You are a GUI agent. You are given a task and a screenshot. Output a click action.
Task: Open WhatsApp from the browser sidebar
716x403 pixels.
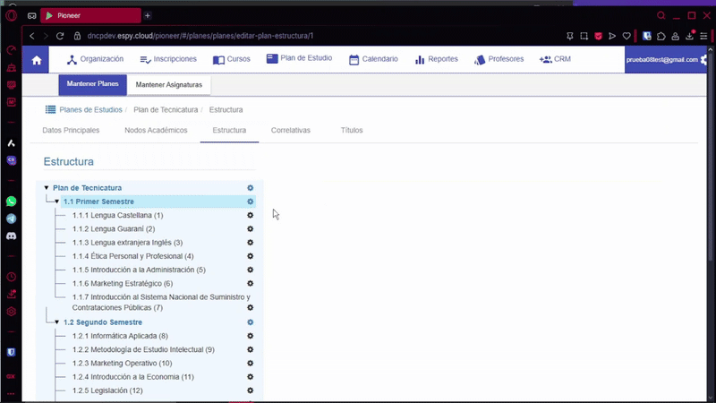(12, 201)
